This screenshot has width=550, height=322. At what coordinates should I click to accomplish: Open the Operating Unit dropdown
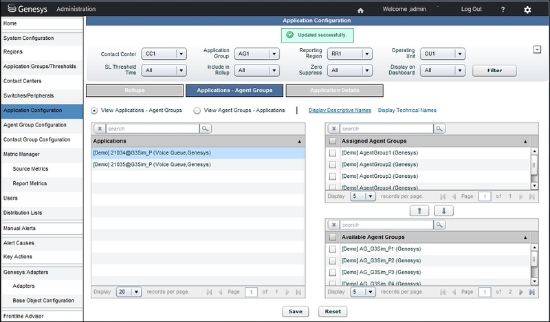pyautogui.click(x=443, y=54)
